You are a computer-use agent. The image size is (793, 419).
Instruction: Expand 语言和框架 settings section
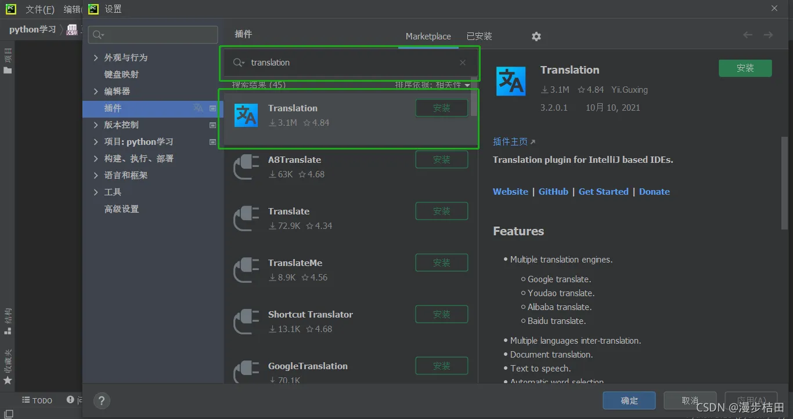click(x=96, y=176)
